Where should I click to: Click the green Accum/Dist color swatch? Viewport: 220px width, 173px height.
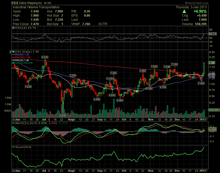pos(13,147)
